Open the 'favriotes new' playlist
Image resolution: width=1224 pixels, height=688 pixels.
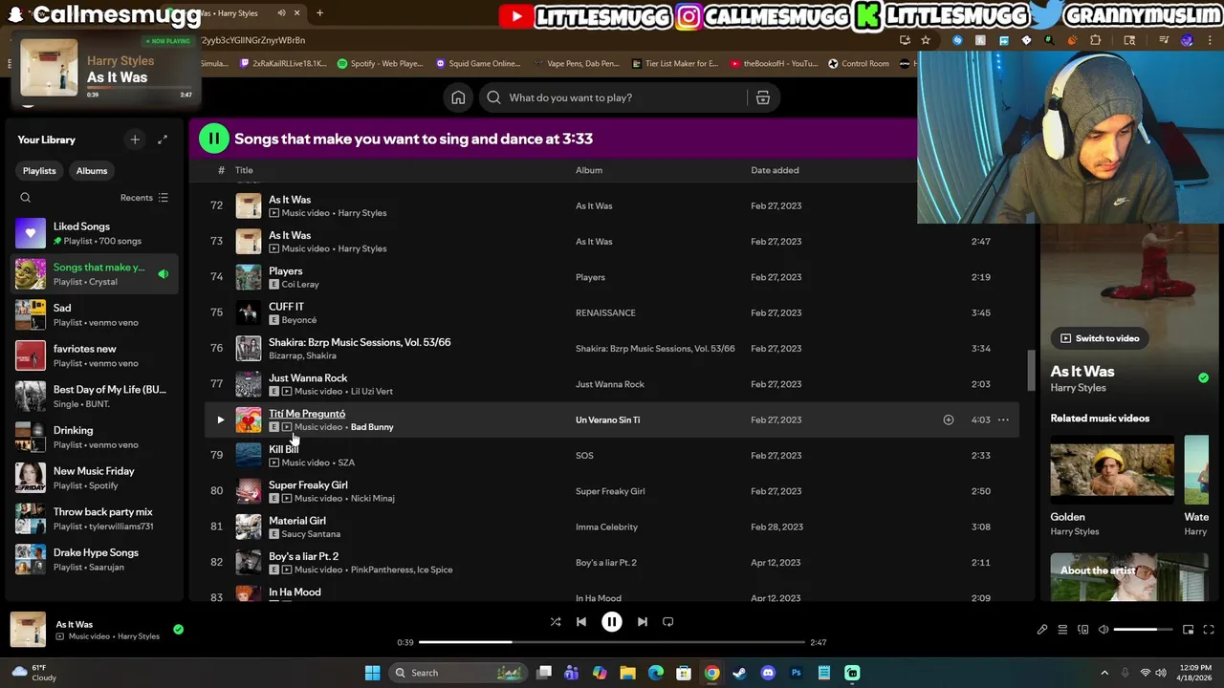[92, 355]
